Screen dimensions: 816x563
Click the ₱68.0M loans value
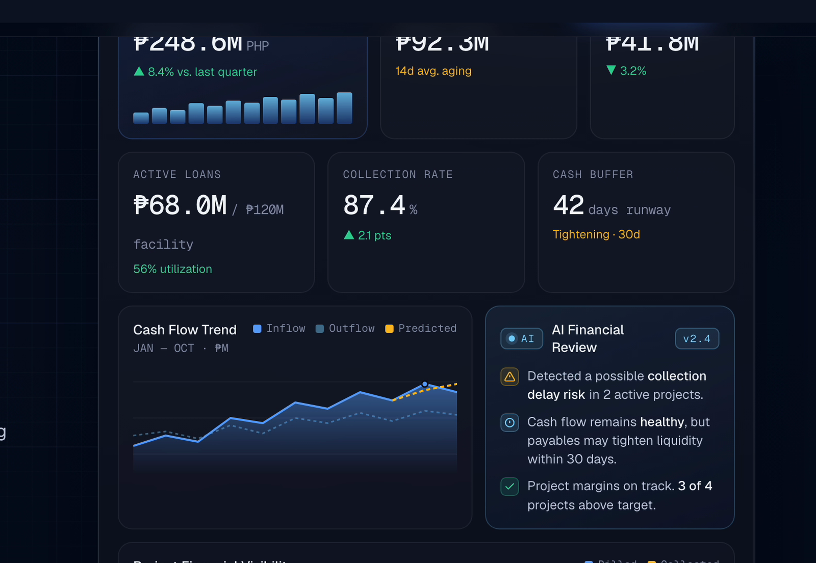point(180,205)
